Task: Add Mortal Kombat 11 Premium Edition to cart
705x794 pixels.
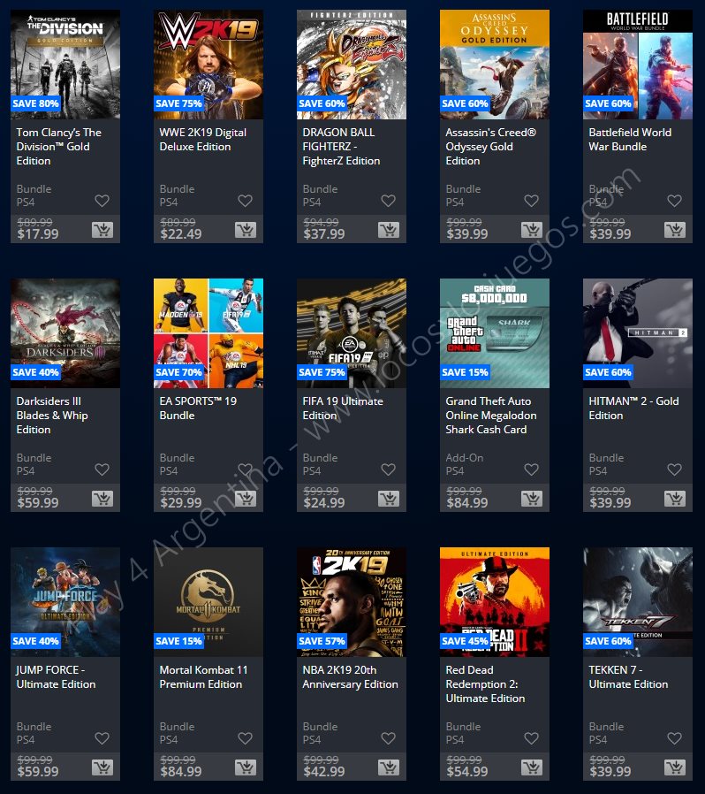Action: click(246, 767)
